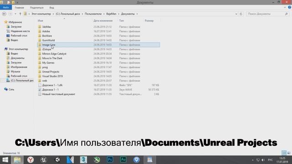
Task: Open Загрузки under Избранное
Action: pos(16,26)
